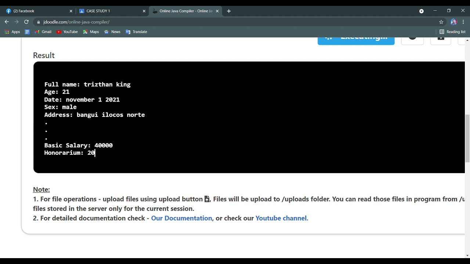
Task: Open the Translate bookmark
Action: click(136, 32)
